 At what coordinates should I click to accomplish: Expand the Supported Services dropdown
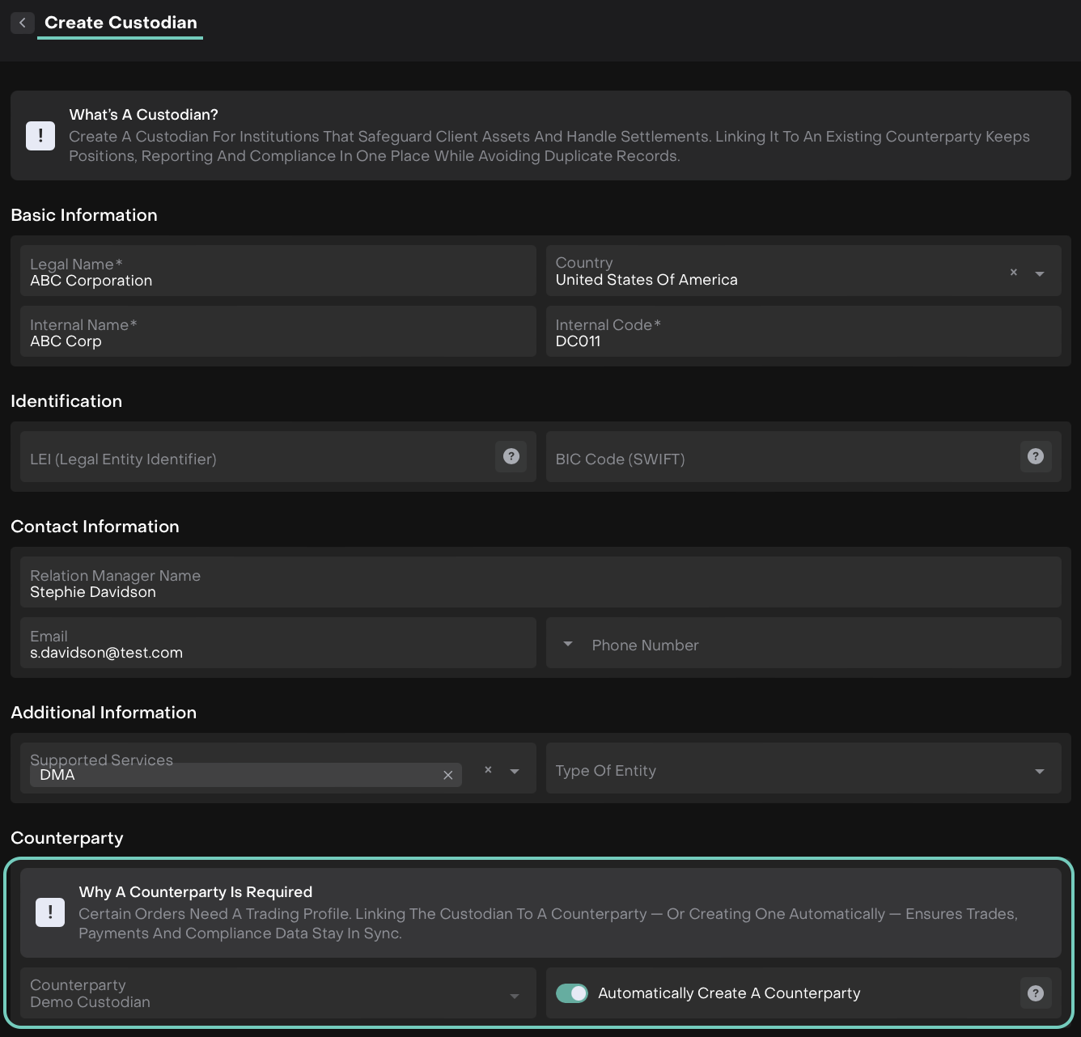click(515, 771)
